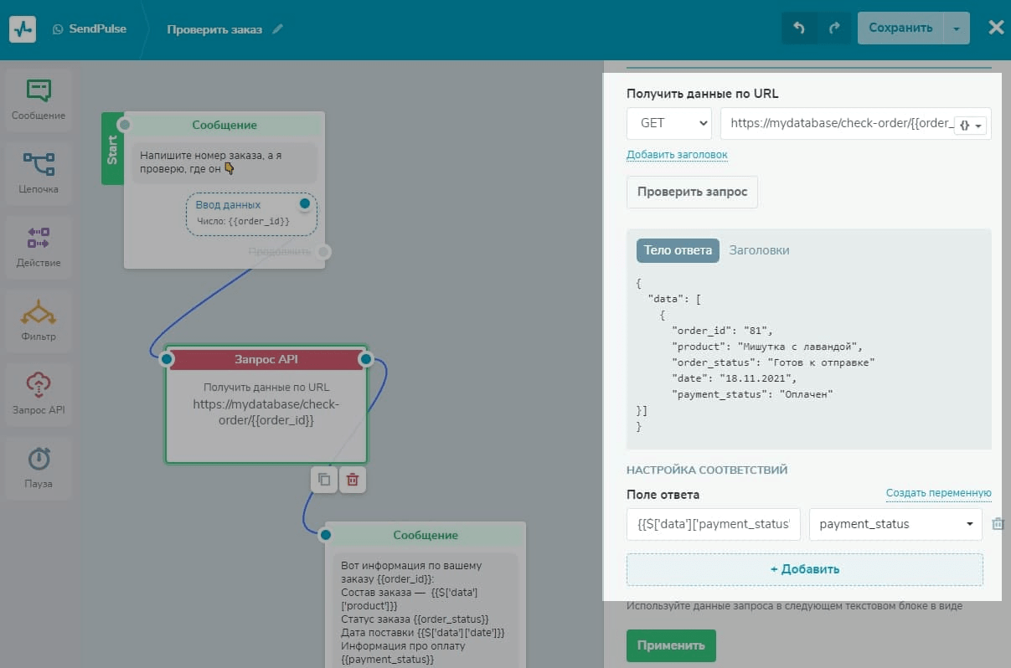This screenshot has height=668, width=1011.
Task: Open the GET method dropdown
Action: tap(668, 123)
